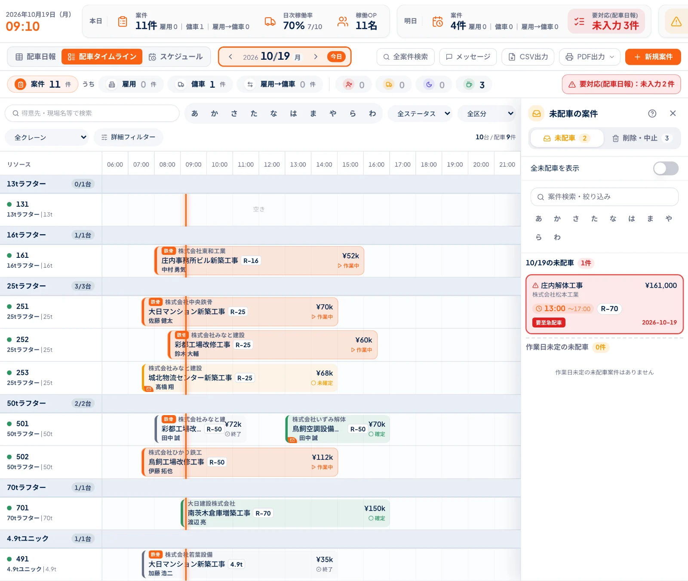Click the warning triangle icon in top bar
688x581 pixels.
[676, 21]
